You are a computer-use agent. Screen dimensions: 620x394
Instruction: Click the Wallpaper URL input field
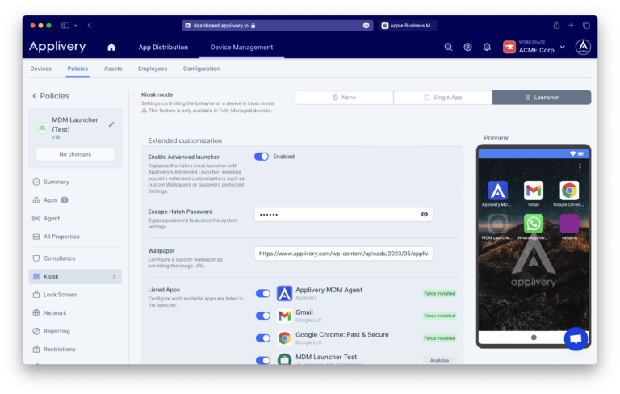coord(344,254)
